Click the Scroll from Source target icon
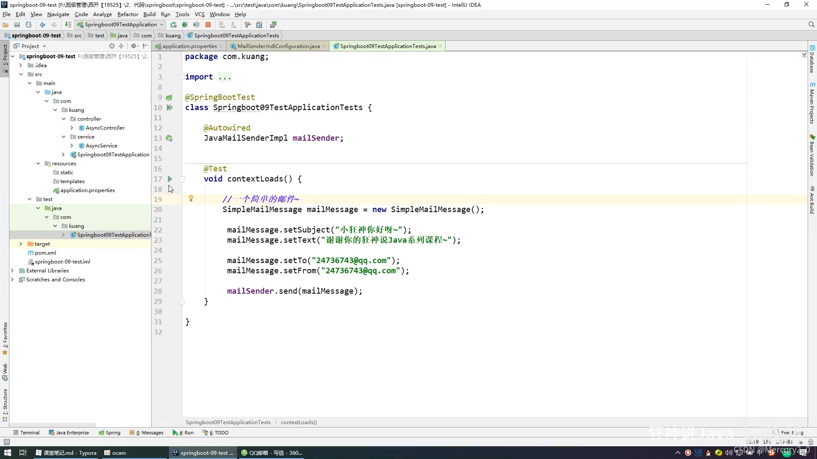 (x=112, y=46)
